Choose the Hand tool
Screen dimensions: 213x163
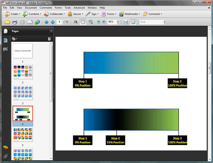[x=83, y=22]
